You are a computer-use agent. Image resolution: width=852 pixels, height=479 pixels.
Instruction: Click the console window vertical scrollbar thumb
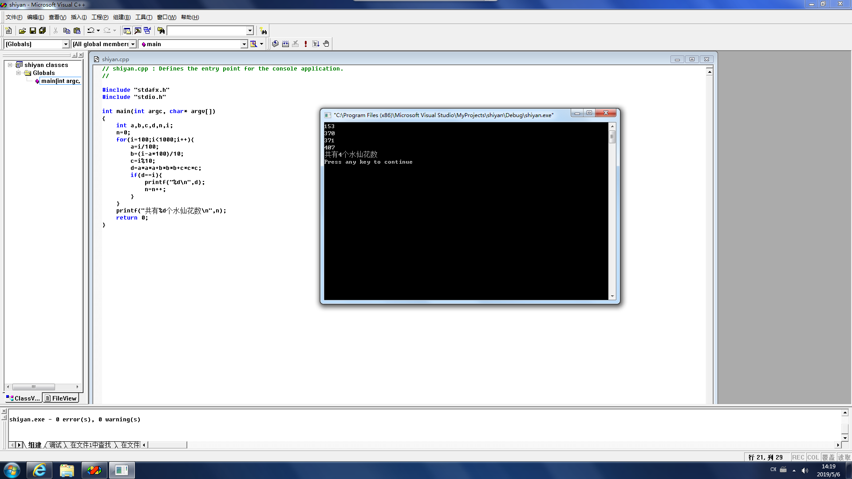612,137
